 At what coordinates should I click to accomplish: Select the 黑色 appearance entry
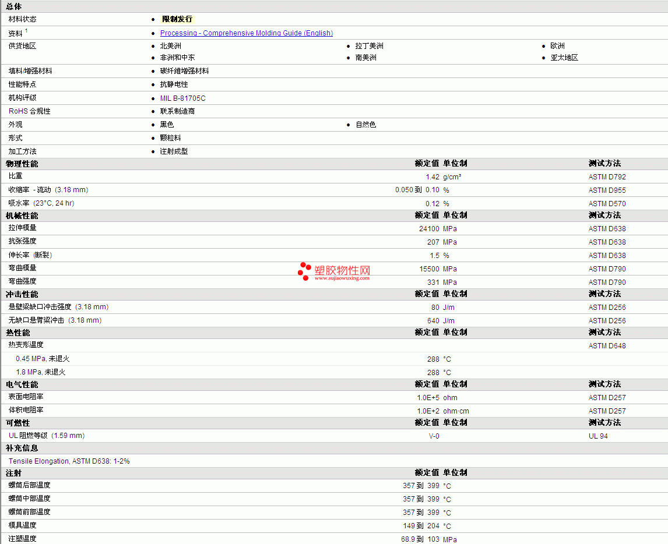[x=167, y=124]
